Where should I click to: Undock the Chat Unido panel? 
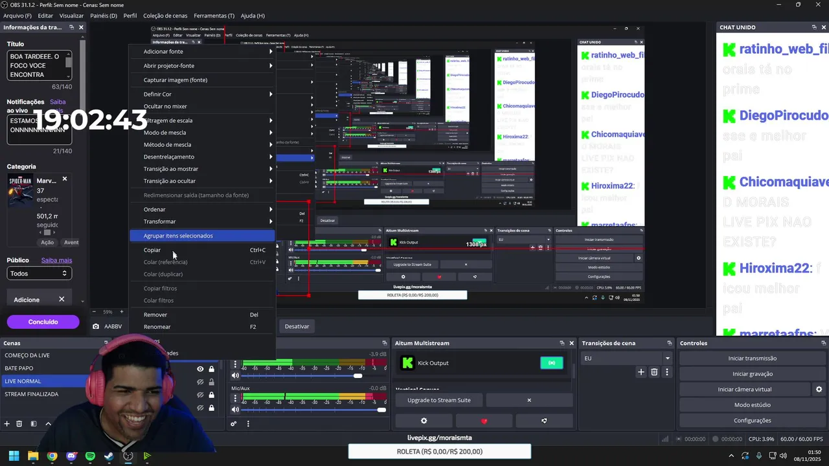click(814, 27)
